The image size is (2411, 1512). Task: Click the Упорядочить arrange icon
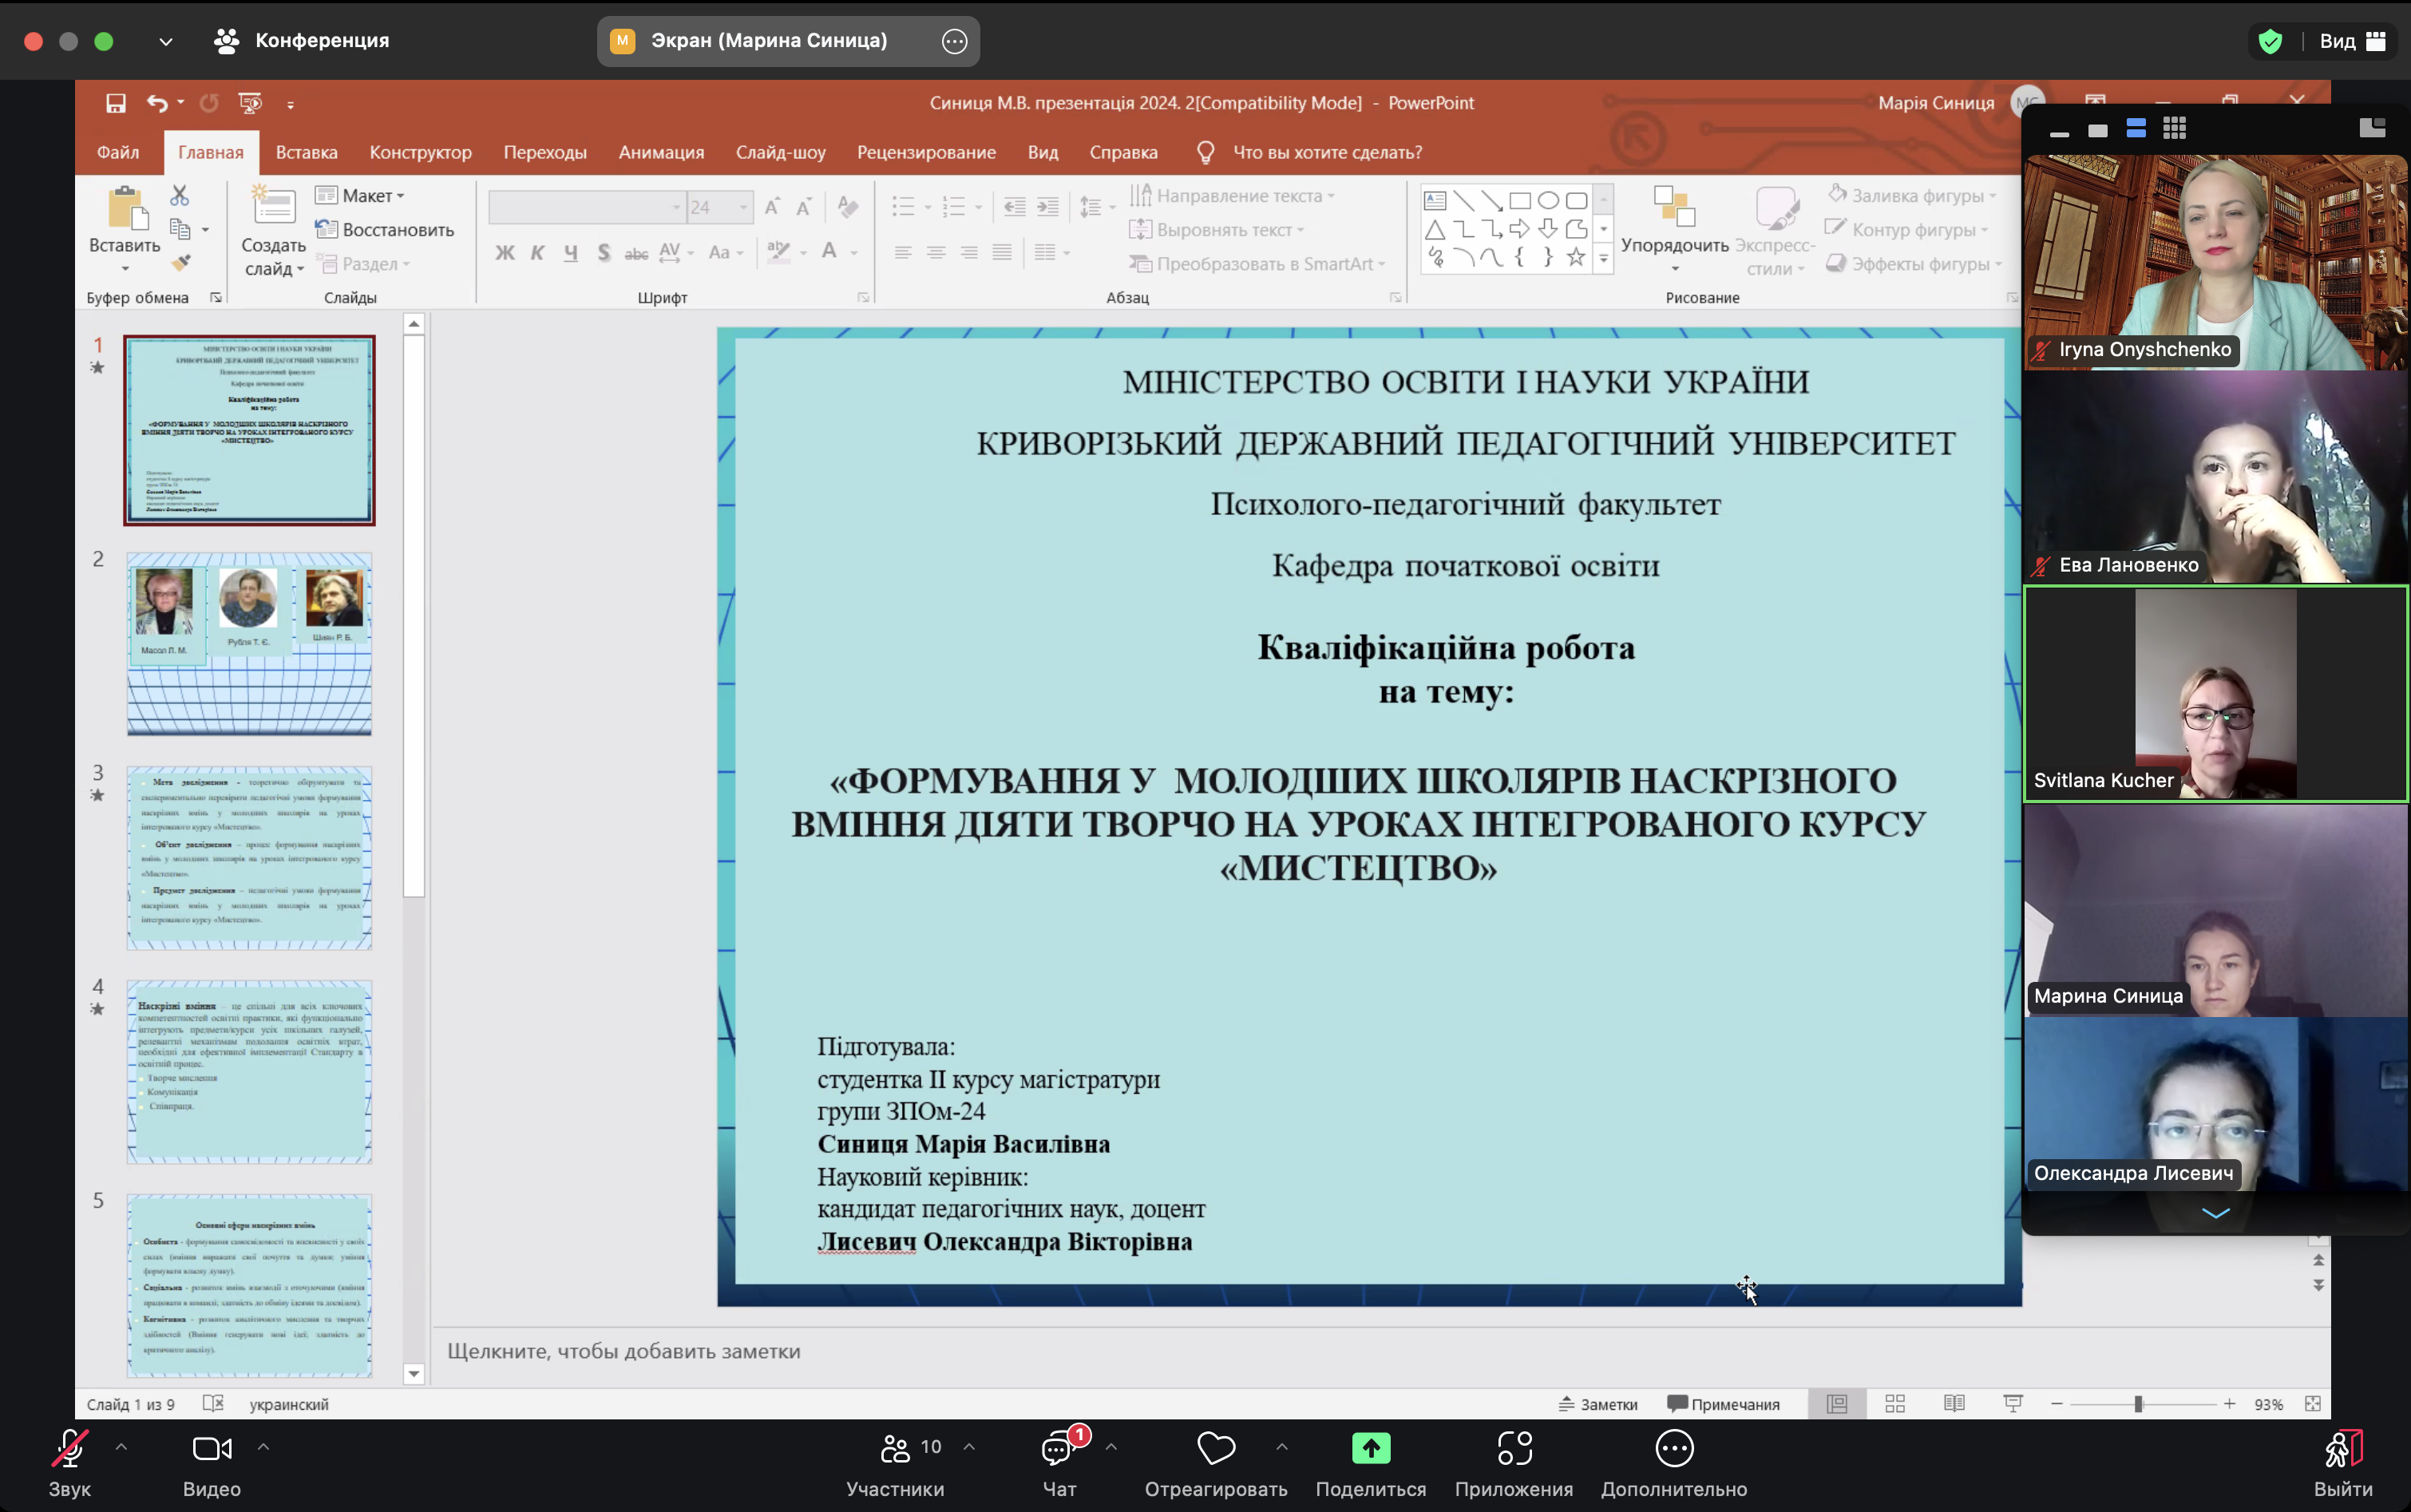click(1674, 207)
